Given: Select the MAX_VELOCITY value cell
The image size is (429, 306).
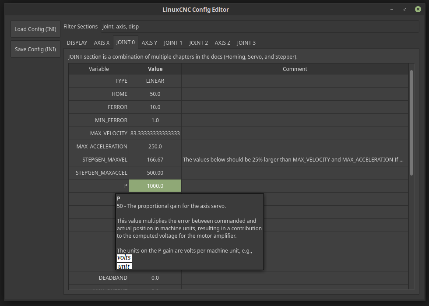Looking at the screenshot, I should click(x=155, y=133).
